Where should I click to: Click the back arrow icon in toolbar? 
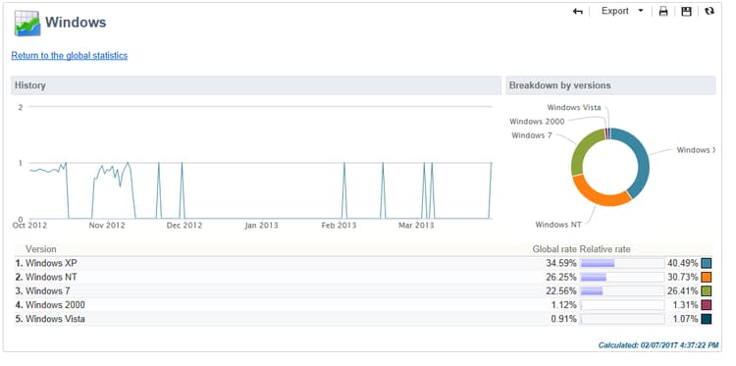click(x=577, y=11)
